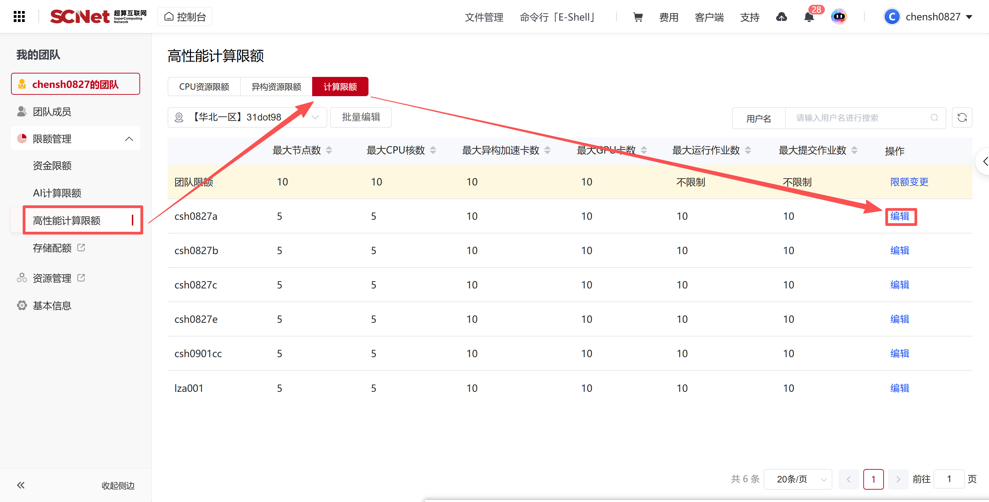The width and height of the screenshot is (989, 502).
Task: Sort by 最大节点数 column arrows
Action: [x=329, y=150]
